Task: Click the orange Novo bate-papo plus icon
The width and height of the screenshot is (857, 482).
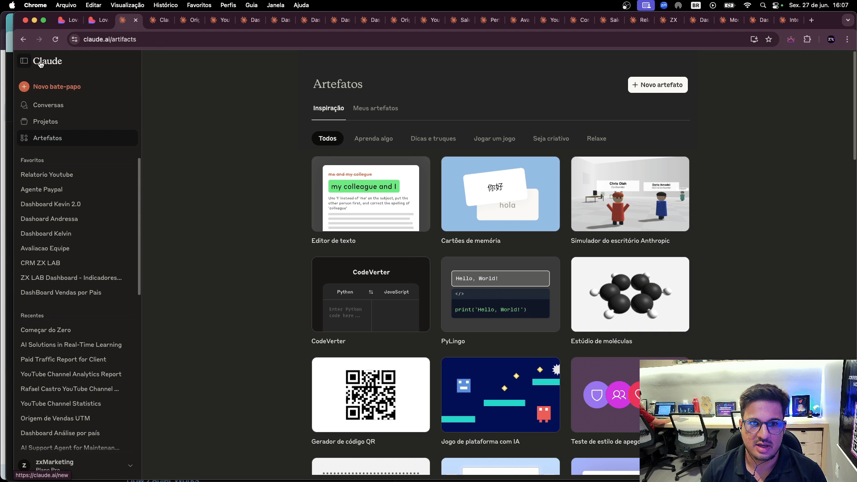Action: [24, 87]
